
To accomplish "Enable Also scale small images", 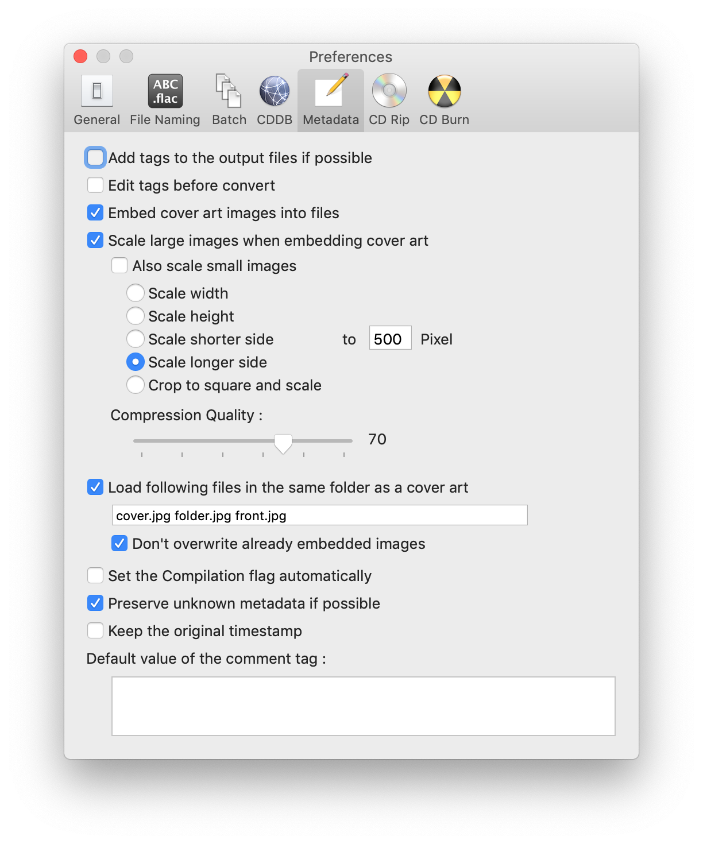I will (119, 265).
